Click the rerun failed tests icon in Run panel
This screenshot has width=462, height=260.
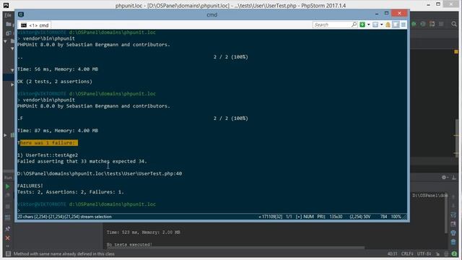pyautogui.click(x=8, y=196)
